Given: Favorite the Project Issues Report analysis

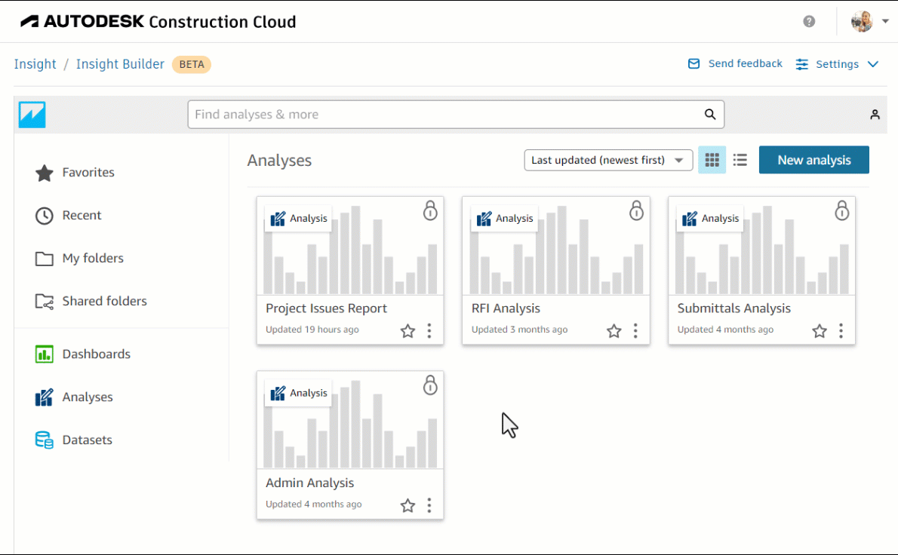Looking at the screenshot, I should point(407,330).
